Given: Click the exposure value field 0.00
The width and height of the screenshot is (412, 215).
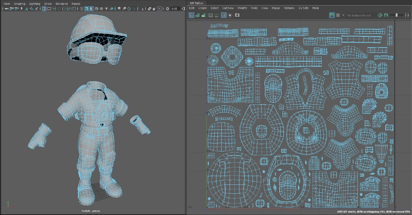Looking at the screenshot, I should [x=174, y=9].
